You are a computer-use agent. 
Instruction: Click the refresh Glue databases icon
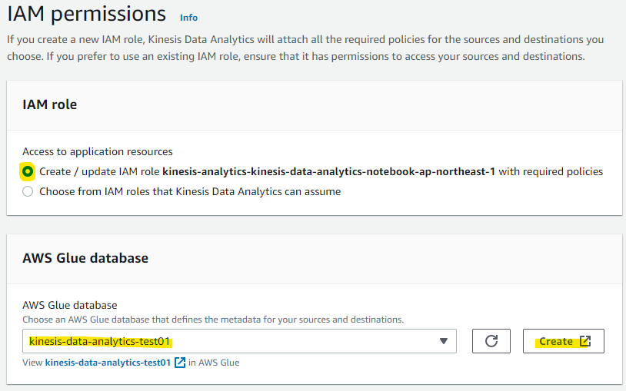pyautogui.click(x=491, y=341)
